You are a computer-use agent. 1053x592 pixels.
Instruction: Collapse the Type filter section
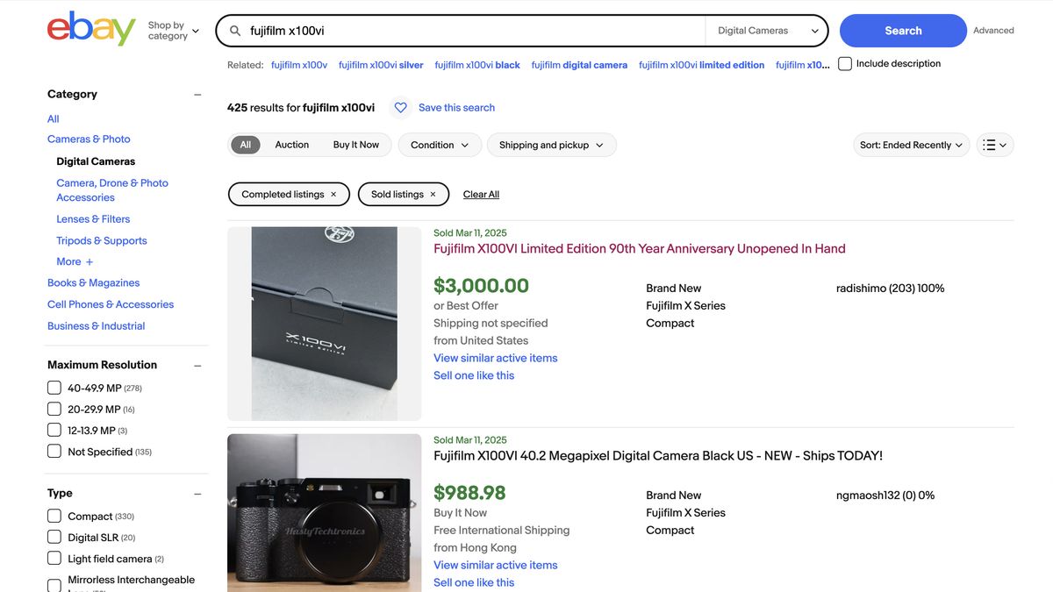[x=197, y=494]
